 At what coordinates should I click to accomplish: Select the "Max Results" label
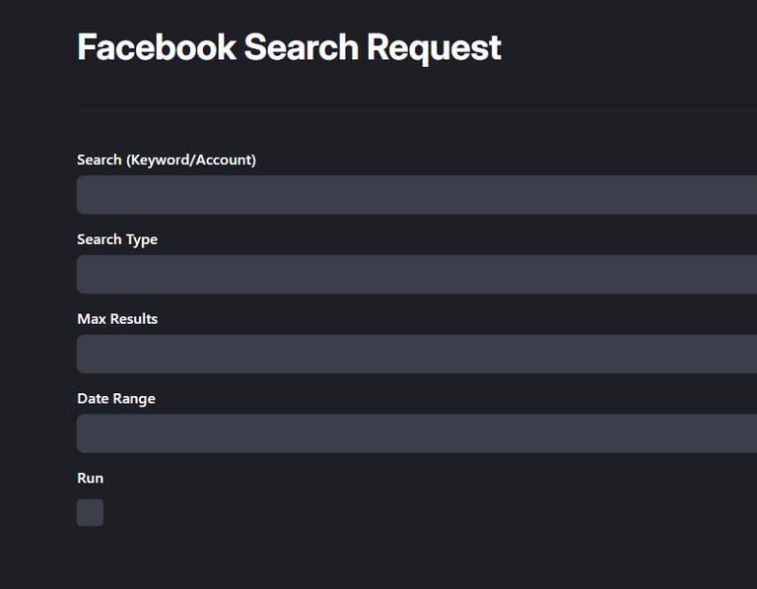click(x=117, y=319)
